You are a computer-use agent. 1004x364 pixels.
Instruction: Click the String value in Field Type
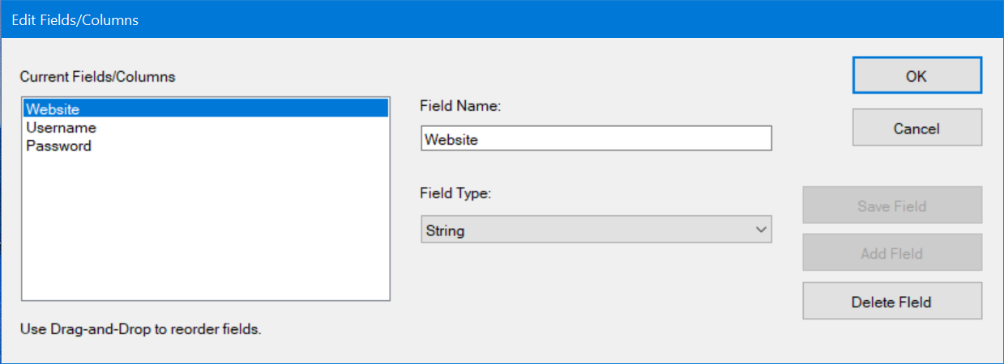tap(445, 231)
